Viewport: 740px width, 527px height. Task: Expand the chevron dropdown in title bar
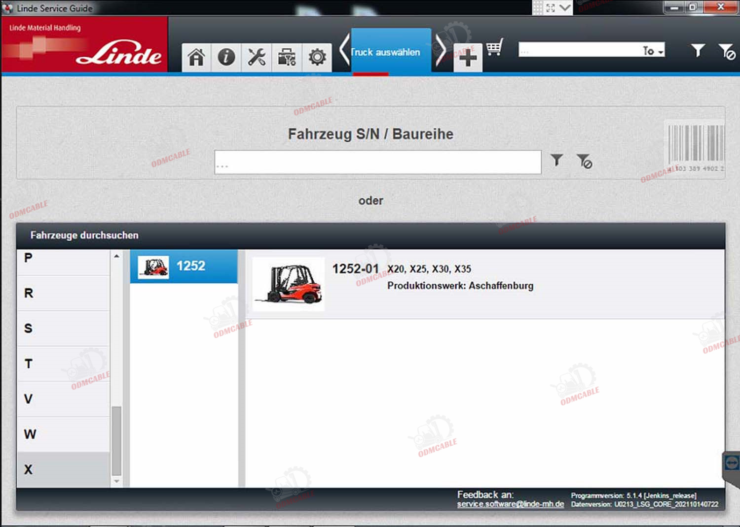565,7
